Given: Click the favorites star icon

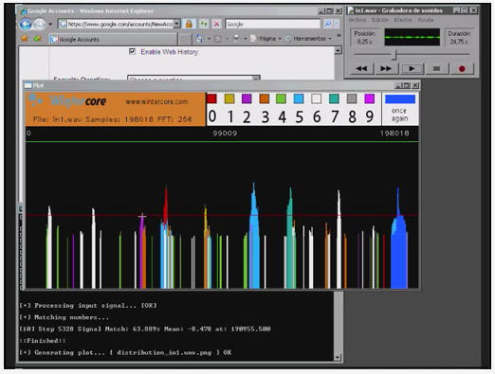Looking at the screenshot, I should point(25,39).
